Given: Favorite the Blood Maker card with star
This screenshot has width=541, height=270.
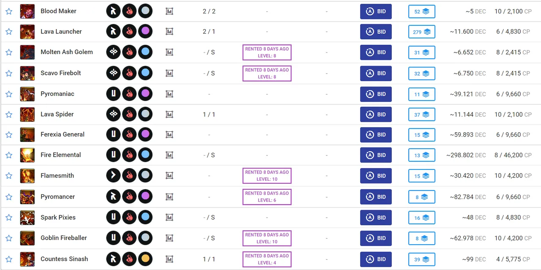Looking at the screenshot, I should [9, 11].
